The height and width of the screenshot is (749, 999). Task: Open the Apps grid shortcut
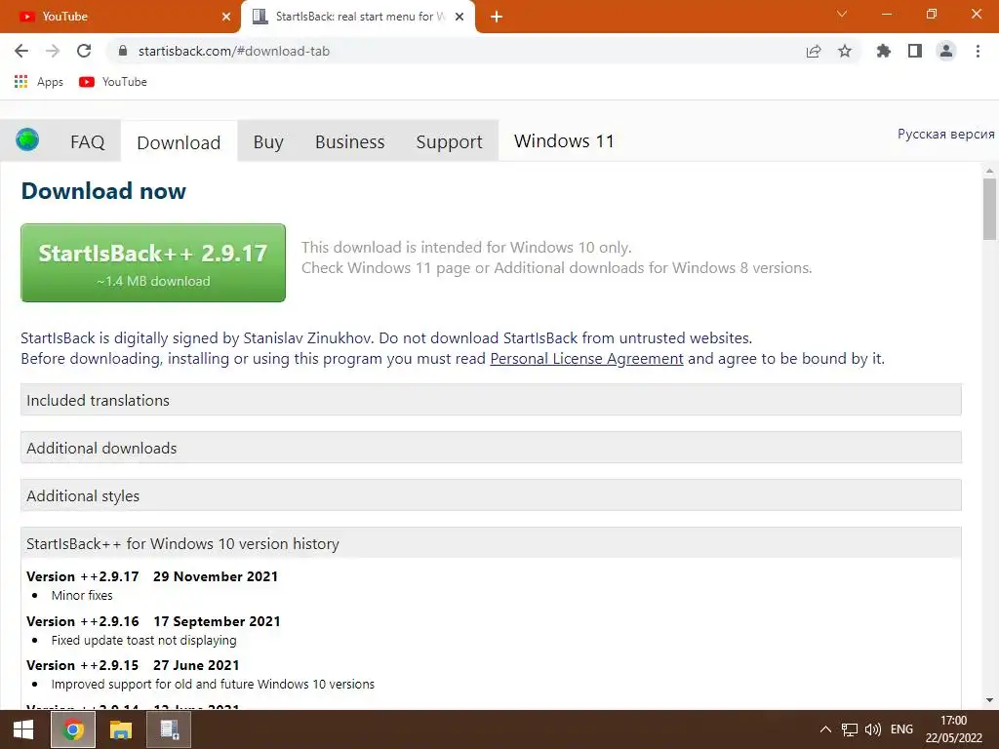[39, 82]
